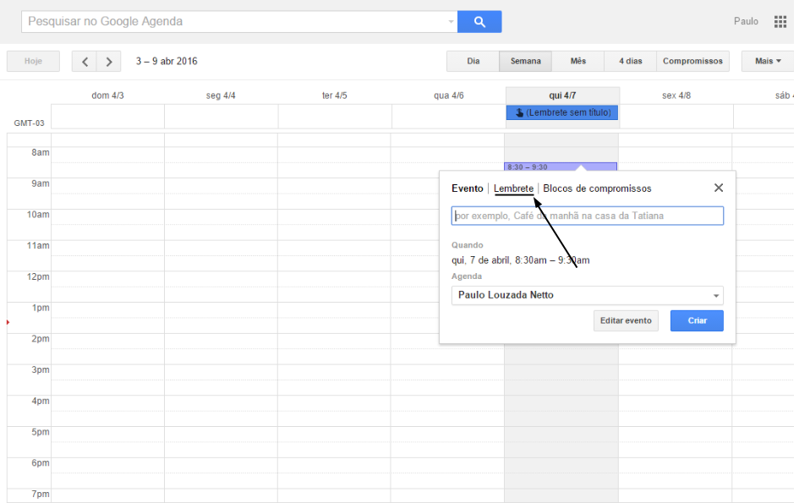Open Agenda dropdown Paulo Louzada Netto
Image resolution: width=810 pixels, height=503 pixels.
point(588,295)
